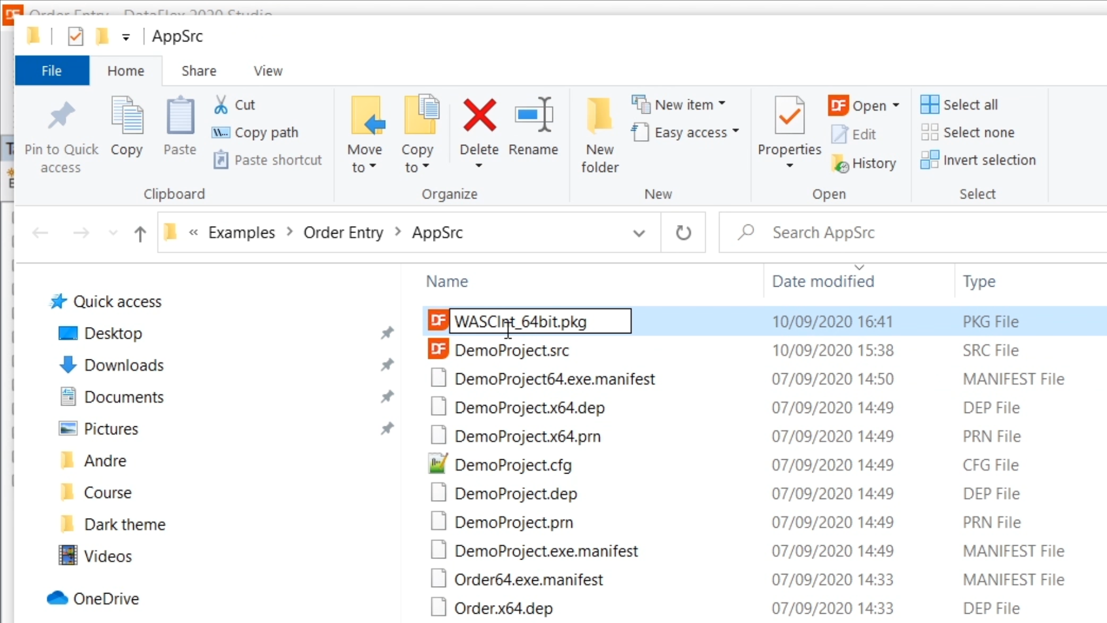Click the refresh button next to address bar
Screen dimensions: 1107x623
coord(683,233)
